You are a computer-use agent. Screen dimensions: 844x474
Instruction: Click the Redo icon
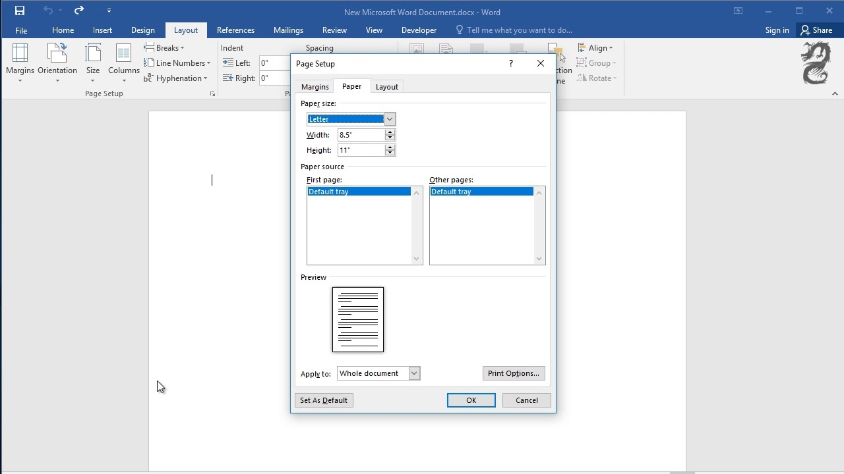pos(78,11)
